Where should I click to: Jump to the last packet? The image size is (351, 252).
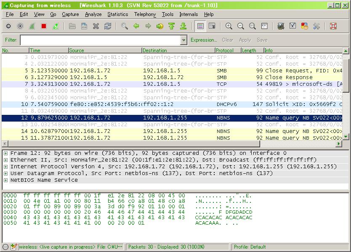[183, 26]
